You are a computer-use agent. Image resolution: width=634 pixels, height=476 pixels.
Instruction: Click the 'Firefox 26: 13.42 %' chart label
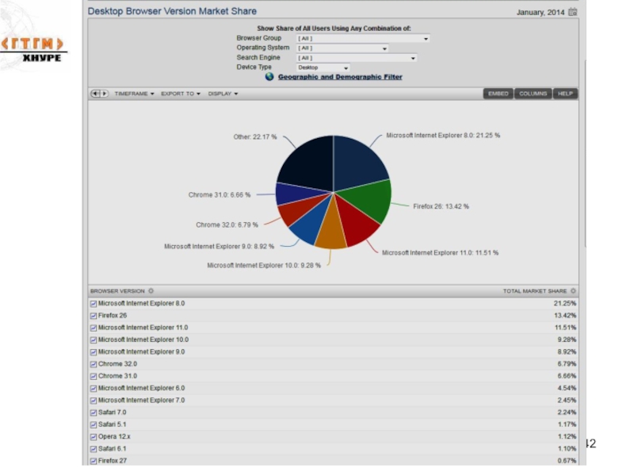point(441,206)
